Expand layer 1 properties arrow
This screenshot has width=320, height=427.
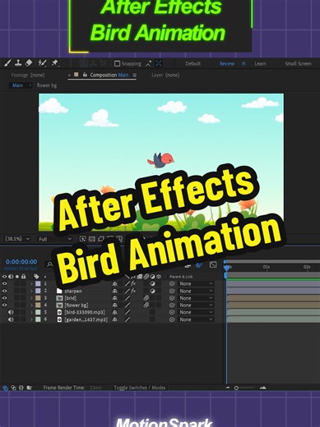31,284
